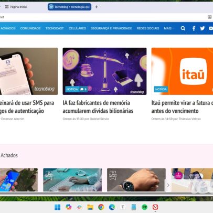Click the Achados section heading
Screen dimensions: 213x213
pyautogui.click(x=9, y=155)
